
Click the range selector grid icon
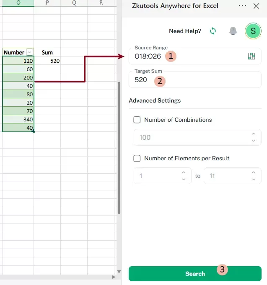[x=251, y=56]
